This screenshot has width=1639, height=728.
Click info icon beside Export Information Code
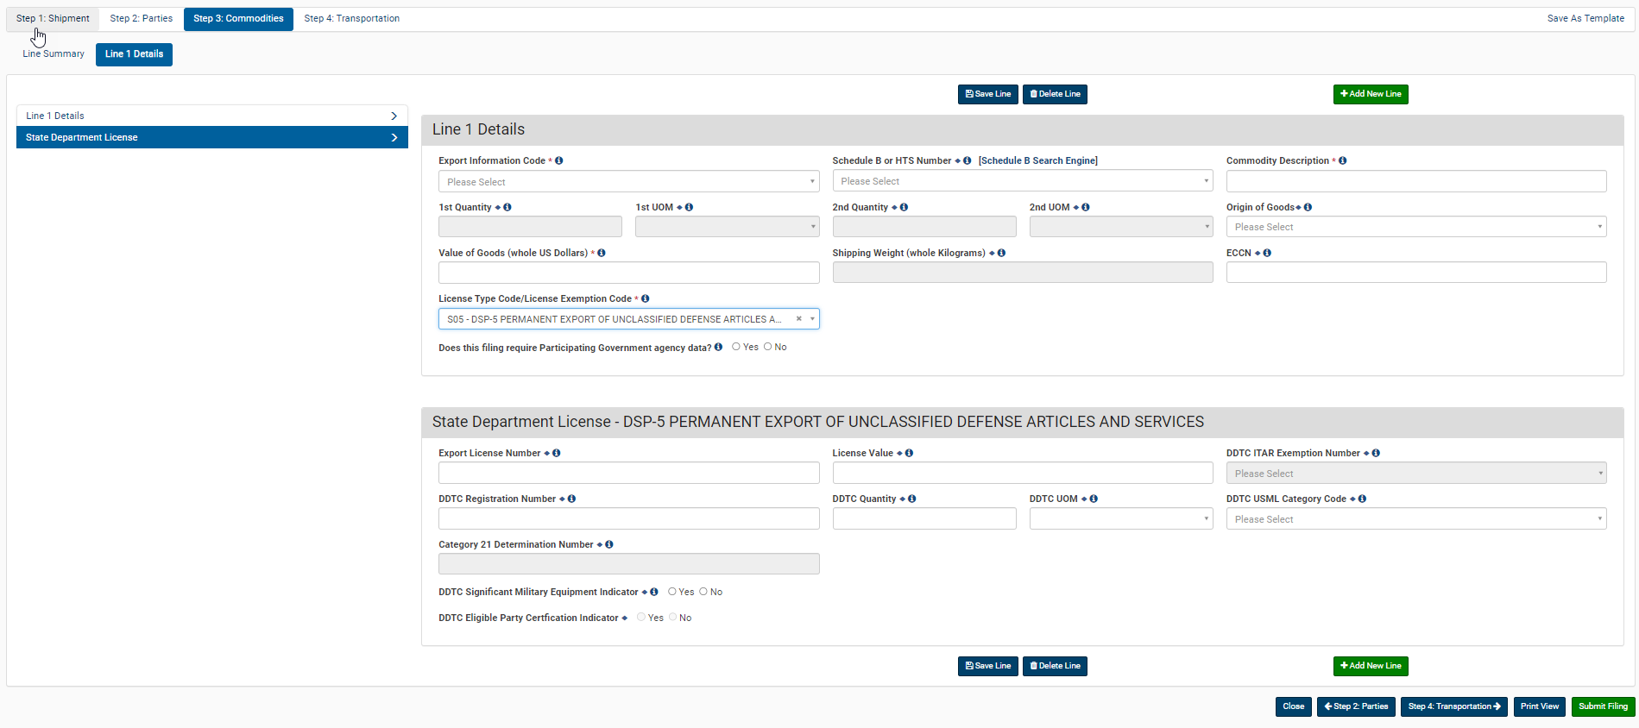[x=559, y=160]
